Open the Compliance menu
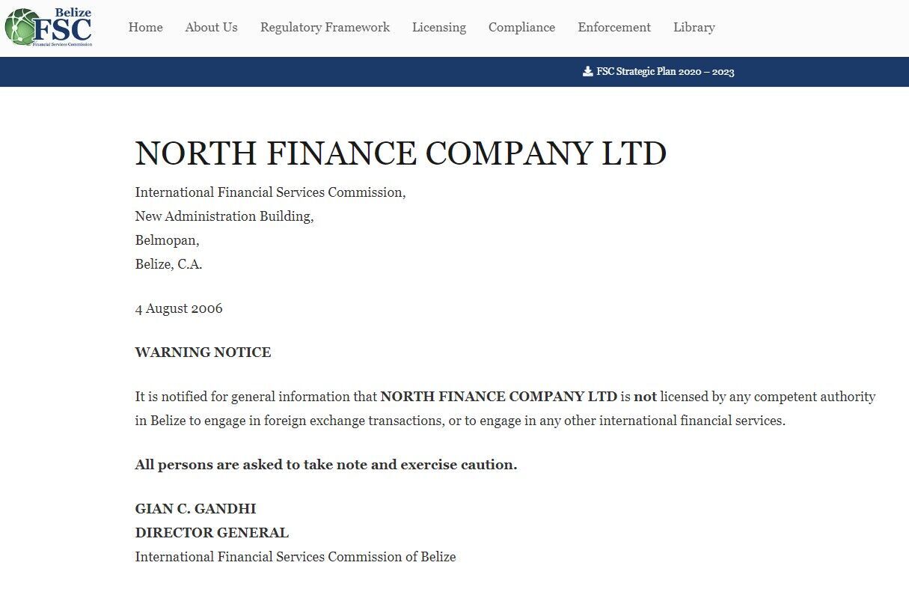This screenshot has width=909, height=604. (x=521, y=27)
